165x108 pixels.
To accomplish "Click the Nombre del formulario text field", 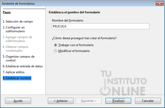I will tap(100, 26).
